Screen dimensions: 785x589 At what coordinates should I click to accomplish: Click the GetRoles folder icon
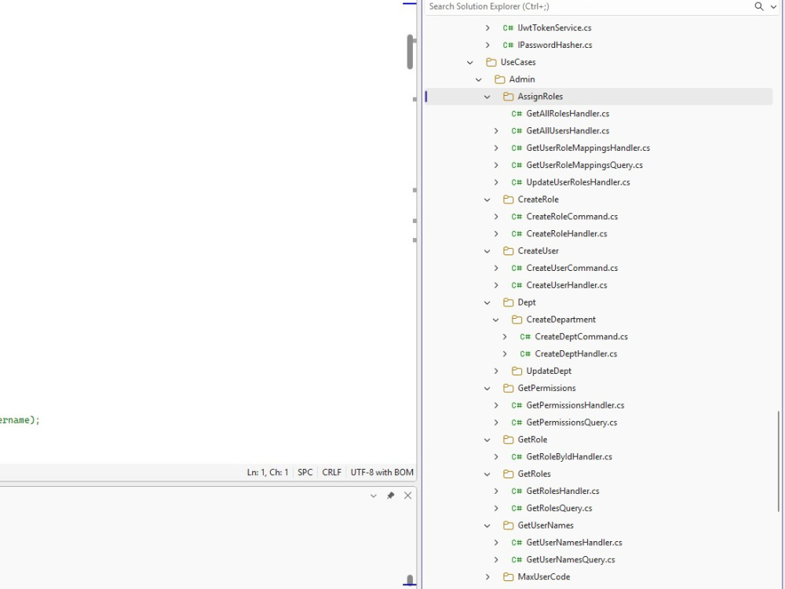(x=508, y=474)
